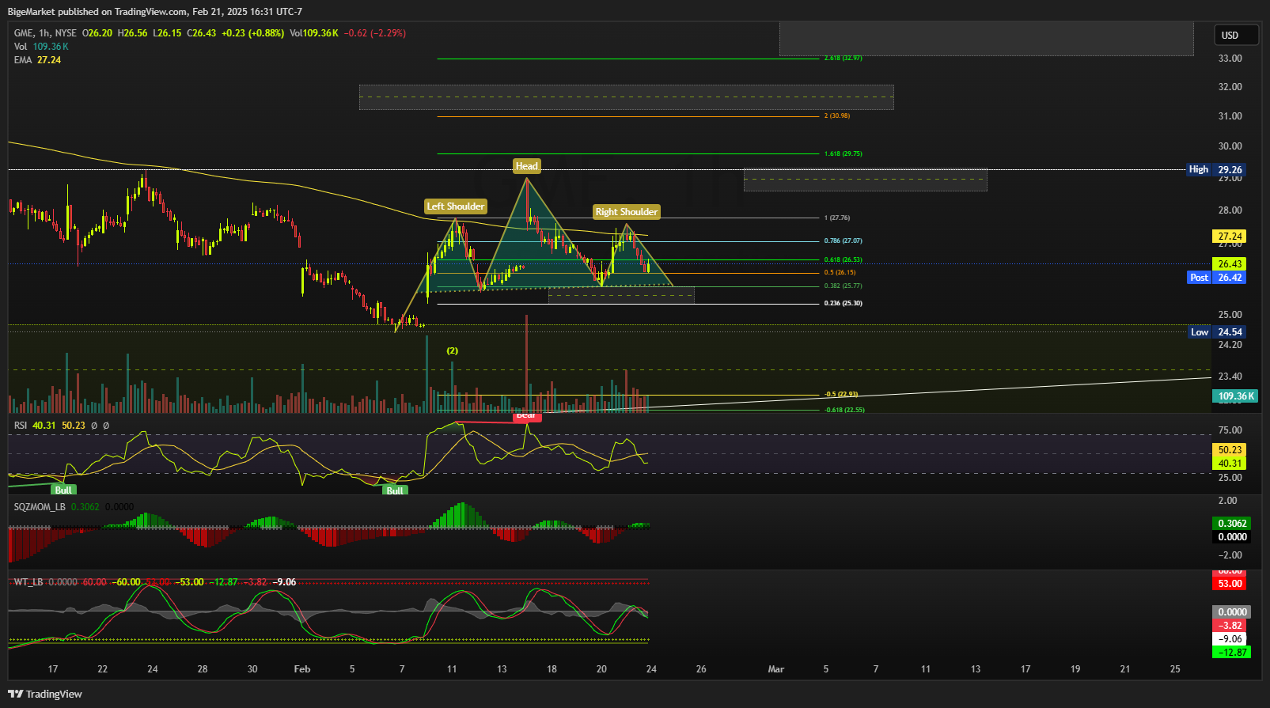Click the H26.56 high value in the legend
1270x708 pixels.
[x=132, y=33]
